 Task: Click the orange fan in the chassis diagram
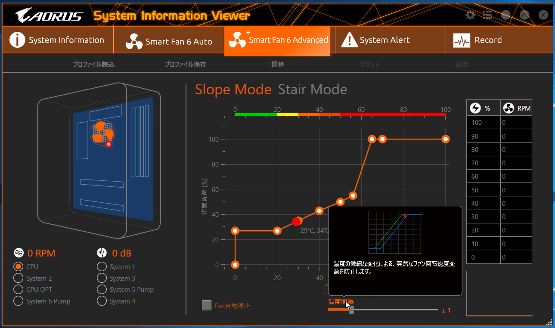point(102,132)
